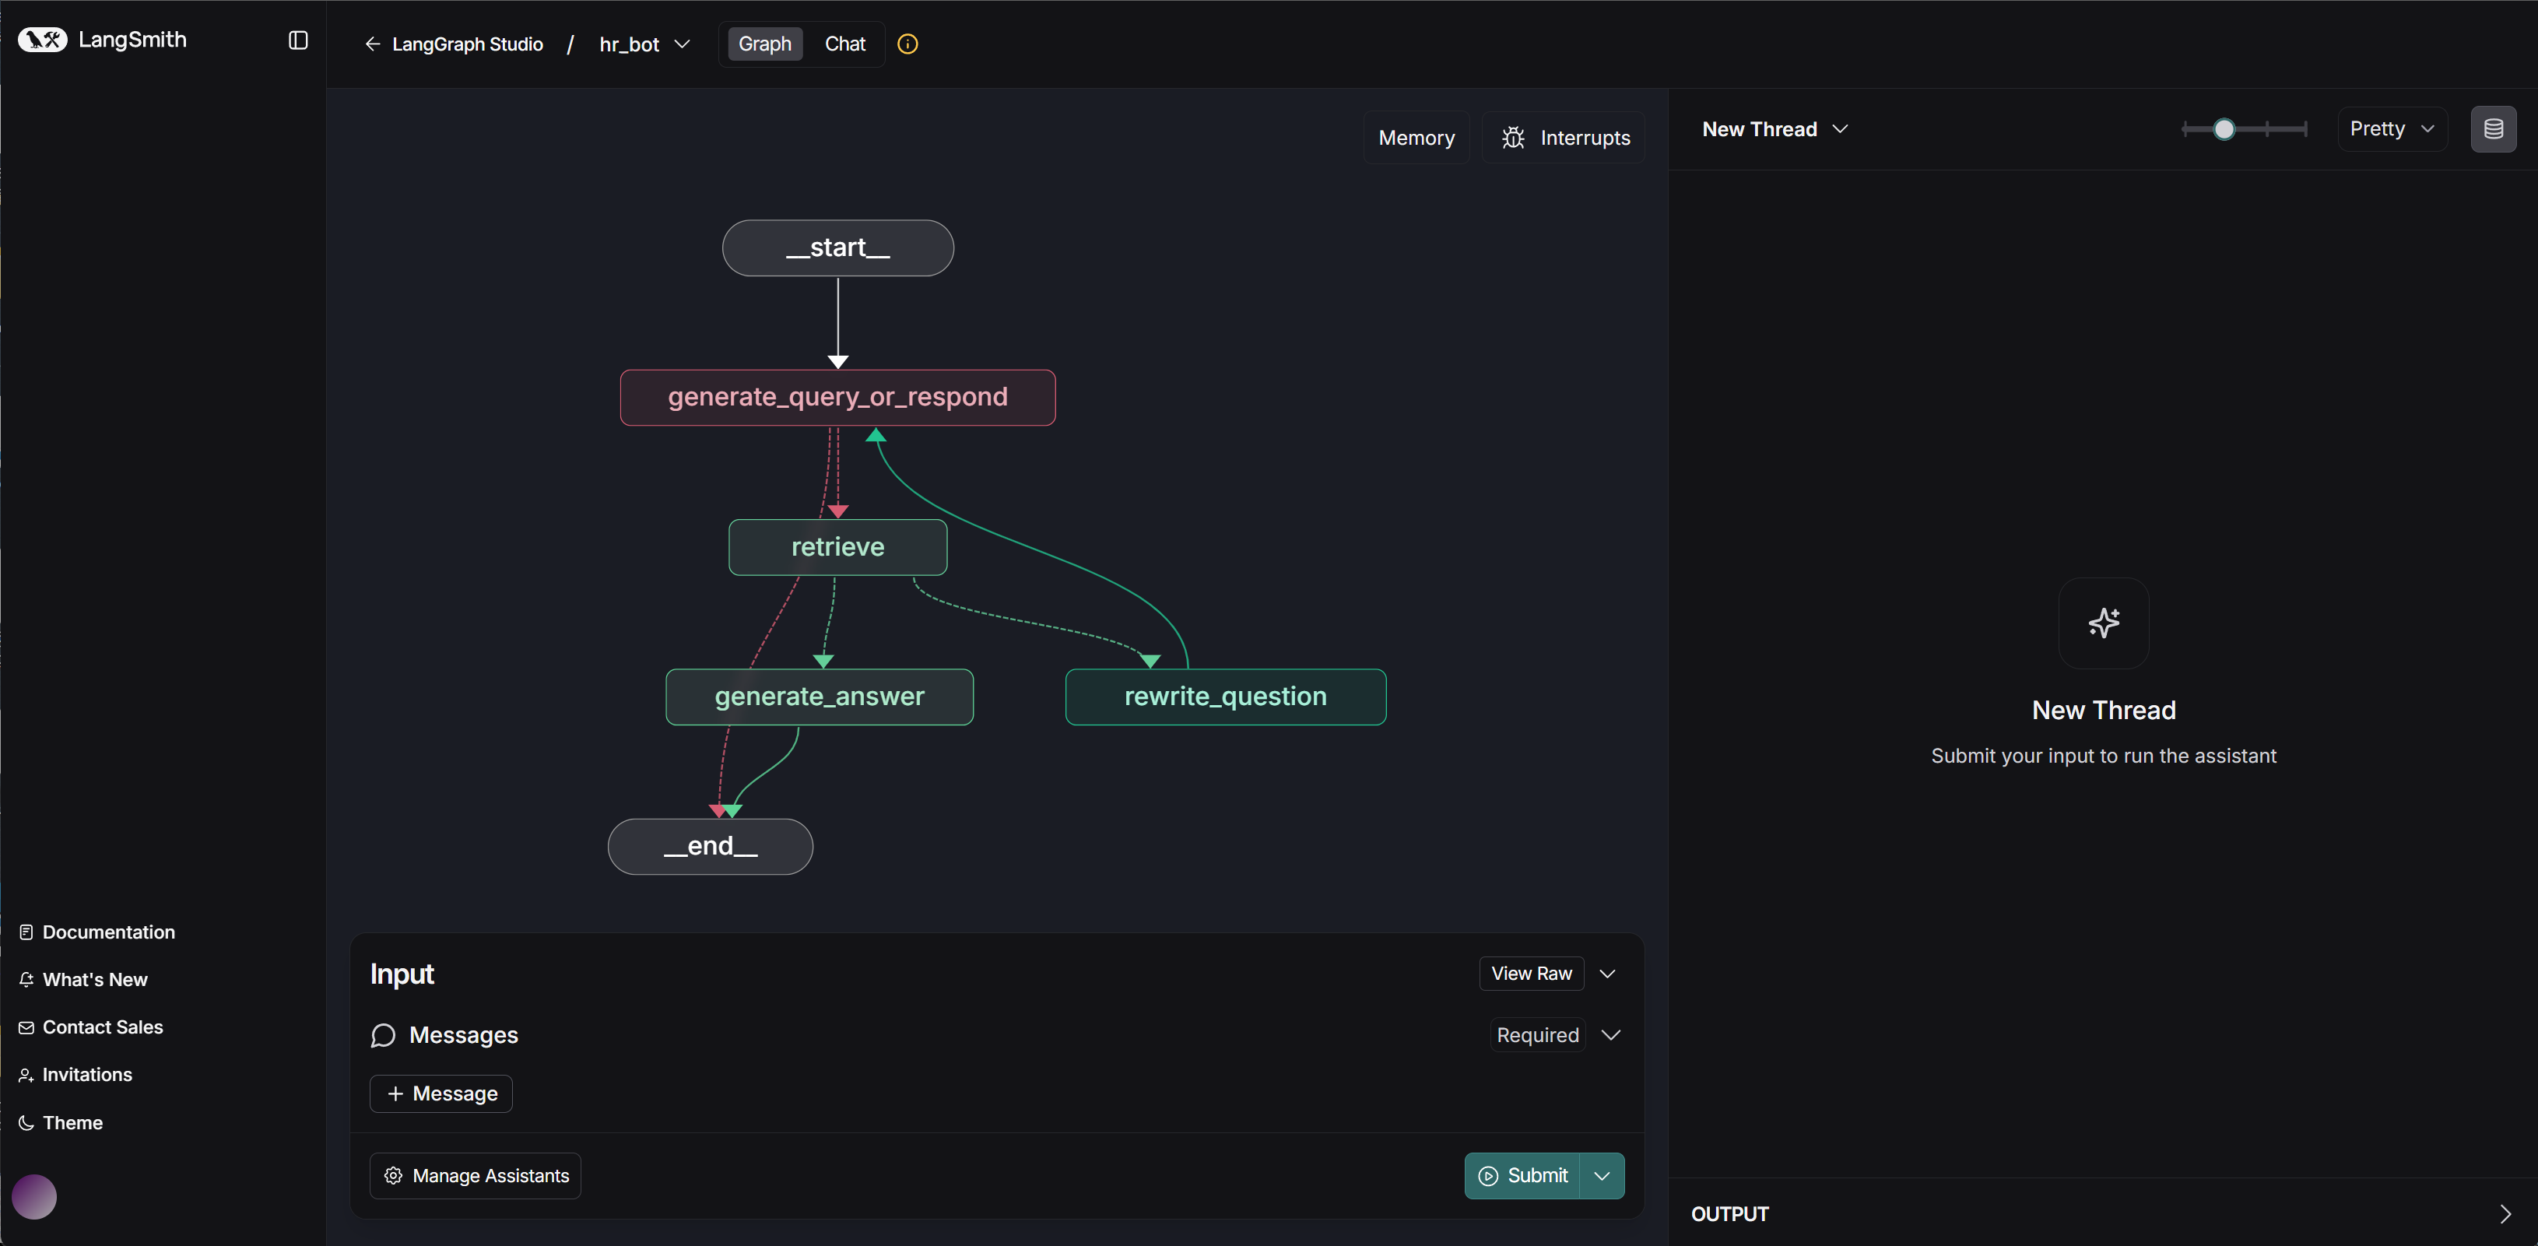The height and width of the screenshot is (1246, 2538).
Task: Click the gear icon in Manage Assistants
Action: (393, 1176)
